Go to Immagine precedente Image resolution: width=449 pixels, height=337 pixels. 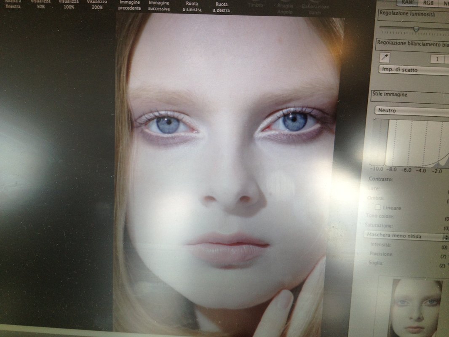(129, 5)
